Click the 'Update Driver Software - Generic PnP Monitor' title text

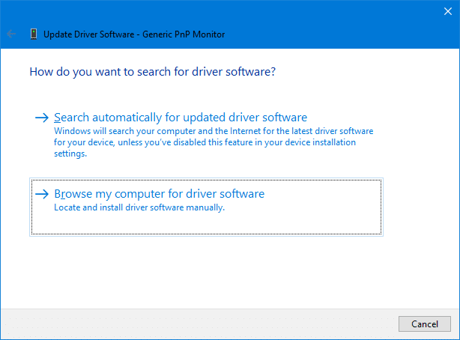click(134, 34)
